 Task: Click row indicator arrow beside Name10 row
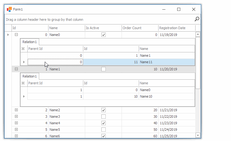pos(24,96)
